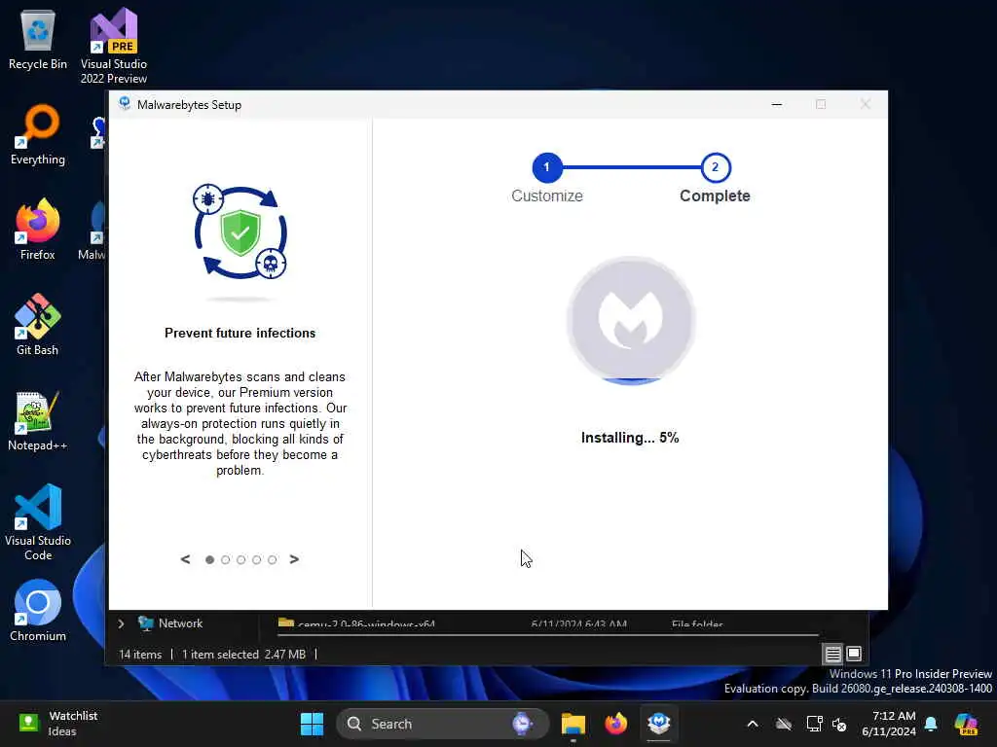
Task: Open the notification bell icon
Action: tap(931, 724)
